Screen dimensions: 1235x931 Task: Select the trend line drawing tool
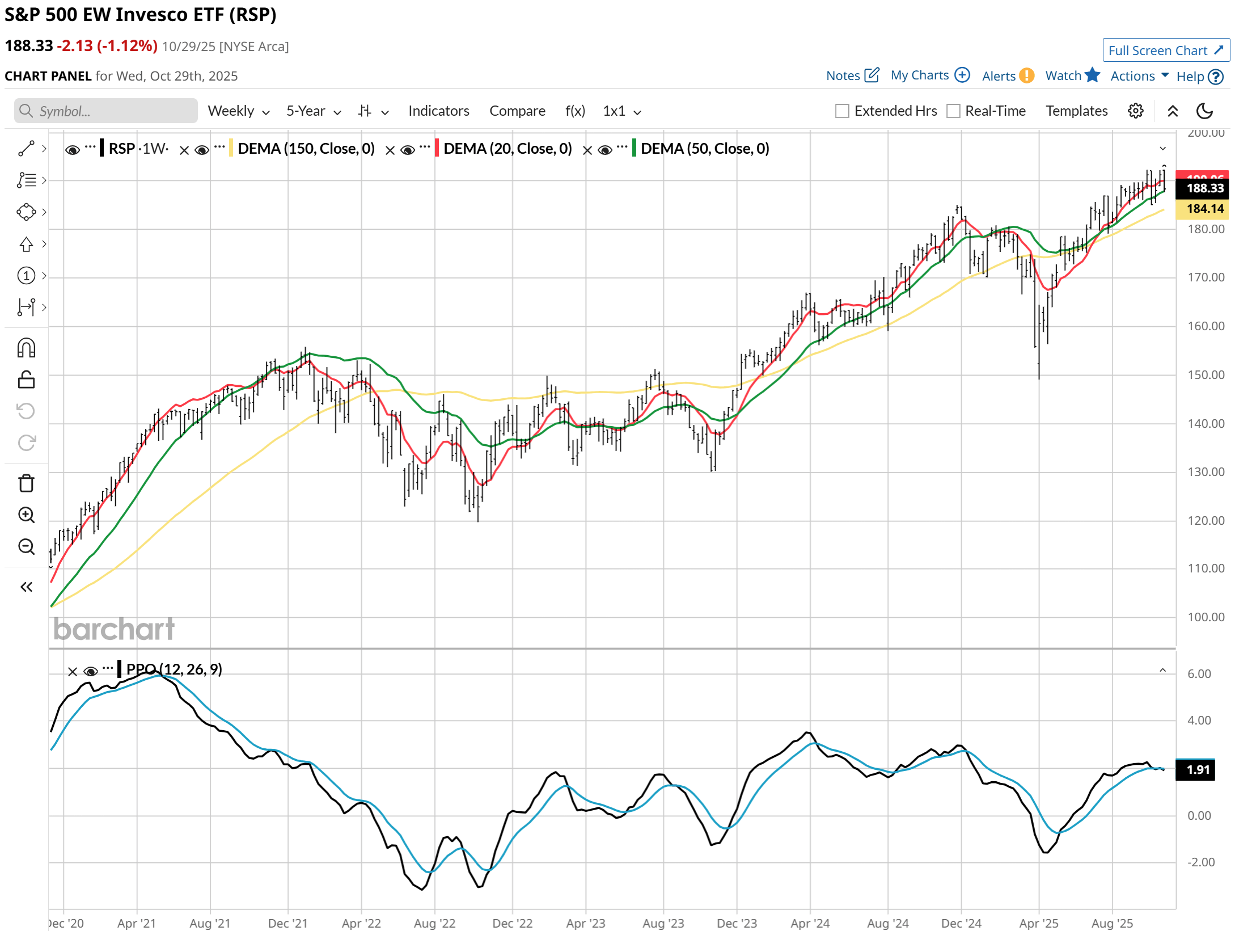[x=26, y=149]
